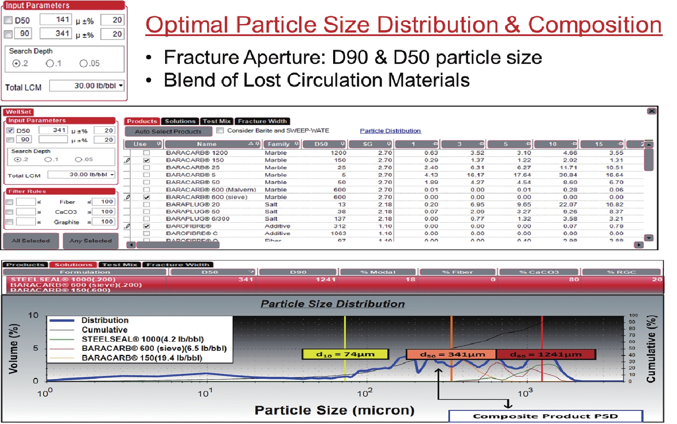Click the All Selected button
677x424 pixels.
(31, 241)
